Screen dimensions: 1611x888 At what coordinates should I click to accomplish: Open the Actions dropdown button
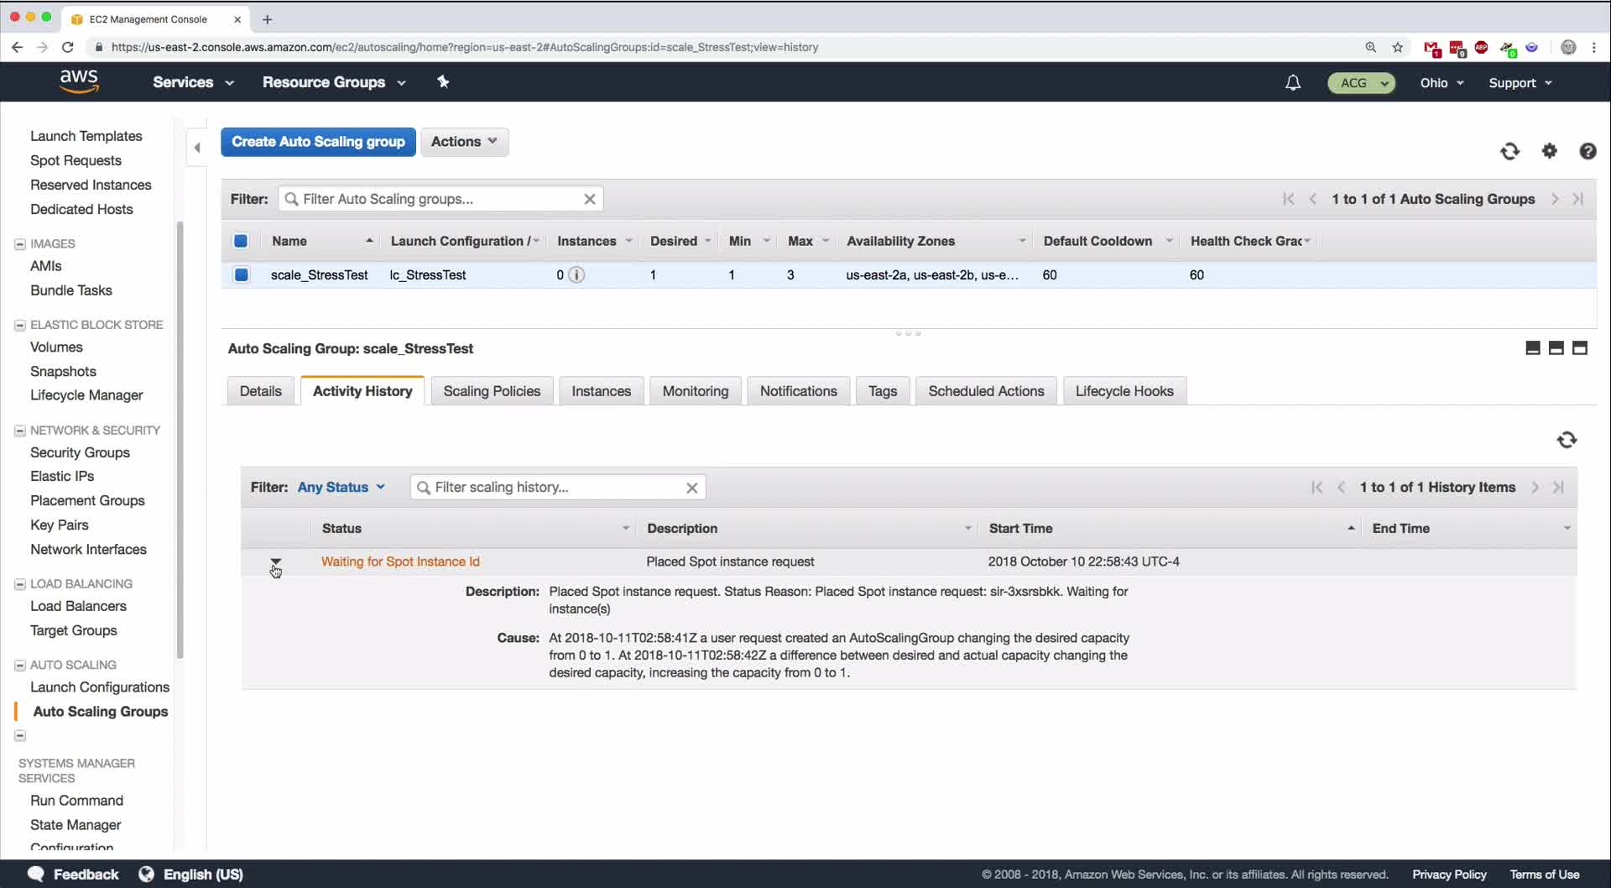(464, 142)
